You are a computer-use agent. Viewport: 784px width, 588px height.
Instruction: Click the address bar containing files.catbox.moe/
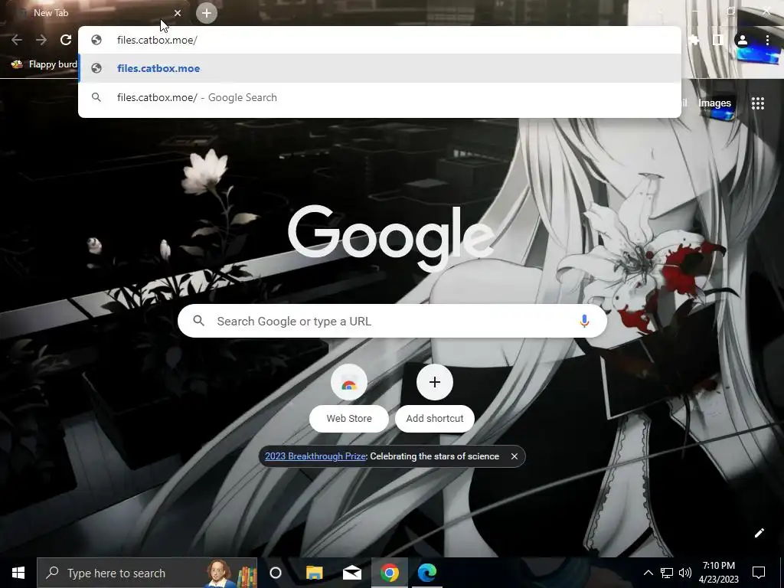380,40
